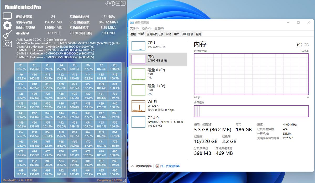Open the info icon in RunMemtestPro titlebar

pyautogui.click(x=112, y=3)
